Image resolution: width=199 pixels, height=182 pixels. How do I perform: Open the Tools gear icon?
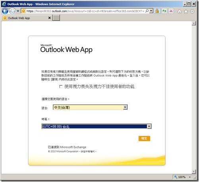click(x=192, y=12)
